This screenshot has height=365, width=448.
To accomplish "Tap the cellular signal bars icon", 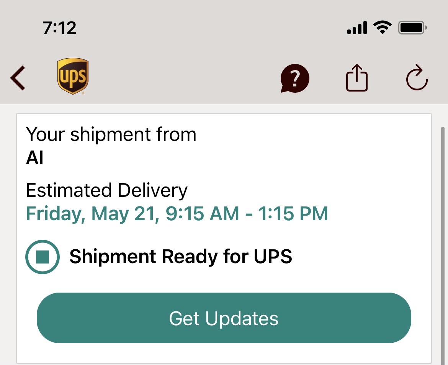I will point(357,28).
